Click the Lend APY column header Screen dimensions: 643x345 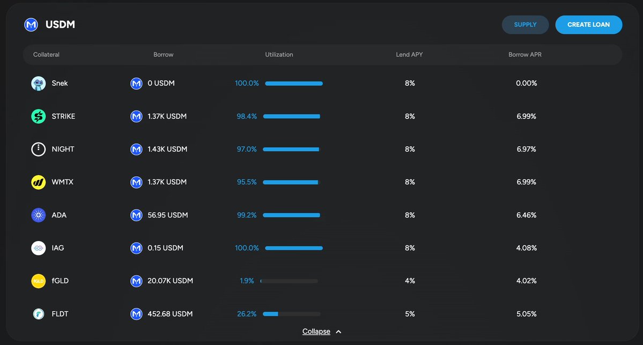point(409,55)
